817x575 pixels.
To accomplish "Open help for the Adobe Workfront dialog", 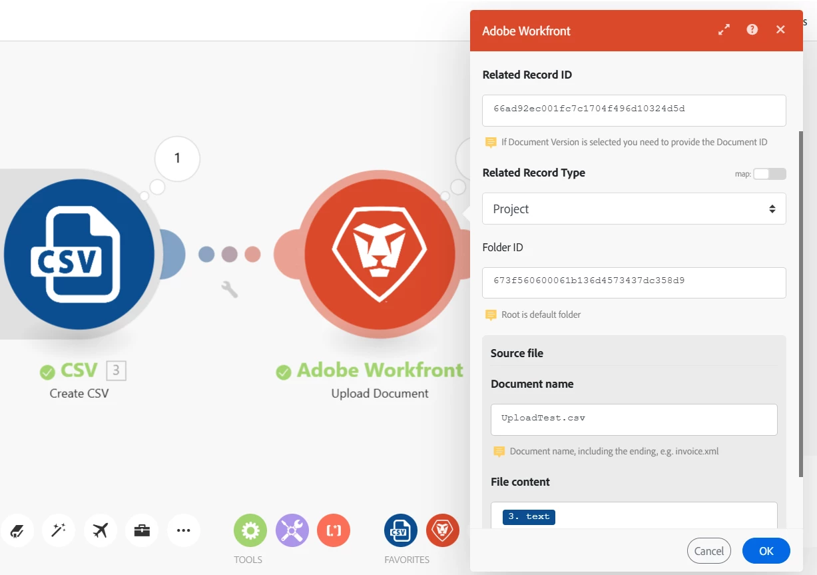I will point(752,30).
